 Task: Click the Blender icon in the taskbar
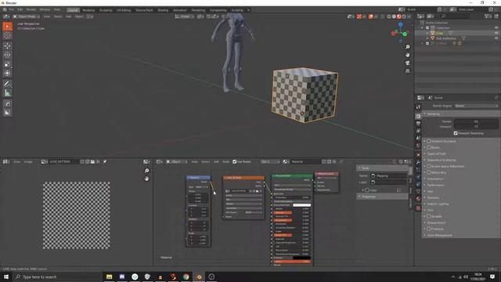pos(199,277)
